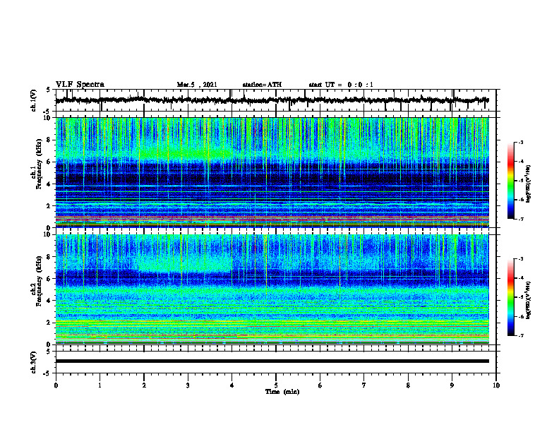The width and height of the screenshot is (559, 432).
Task: Click tick label "7" on the Time axis
Action: pyautogui.click(x=364, y=385)
